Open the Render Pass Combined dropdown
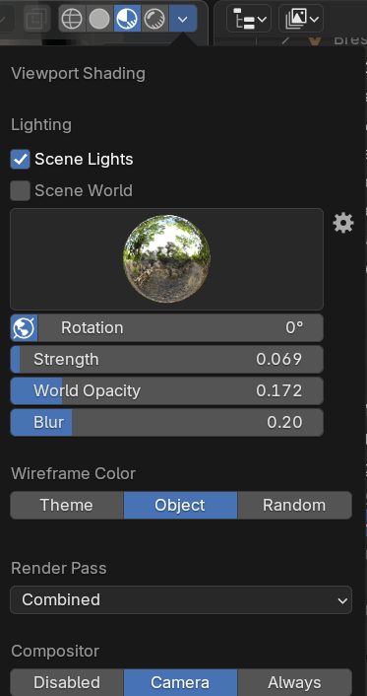 pos(181,599)
